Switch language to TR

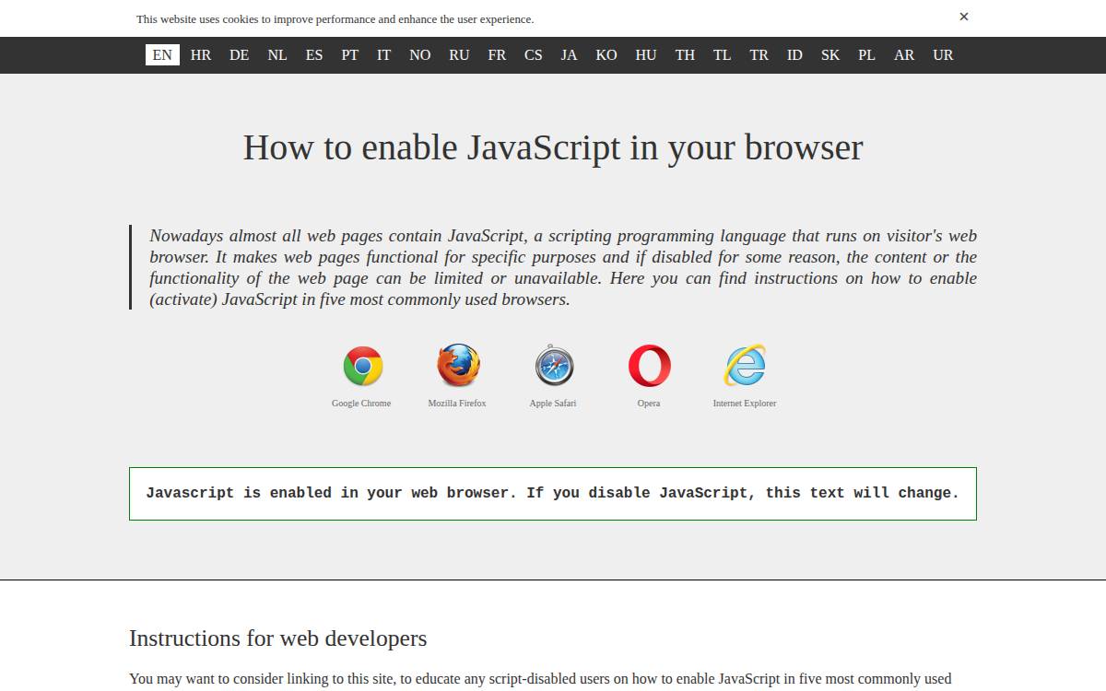coord(759,55)
